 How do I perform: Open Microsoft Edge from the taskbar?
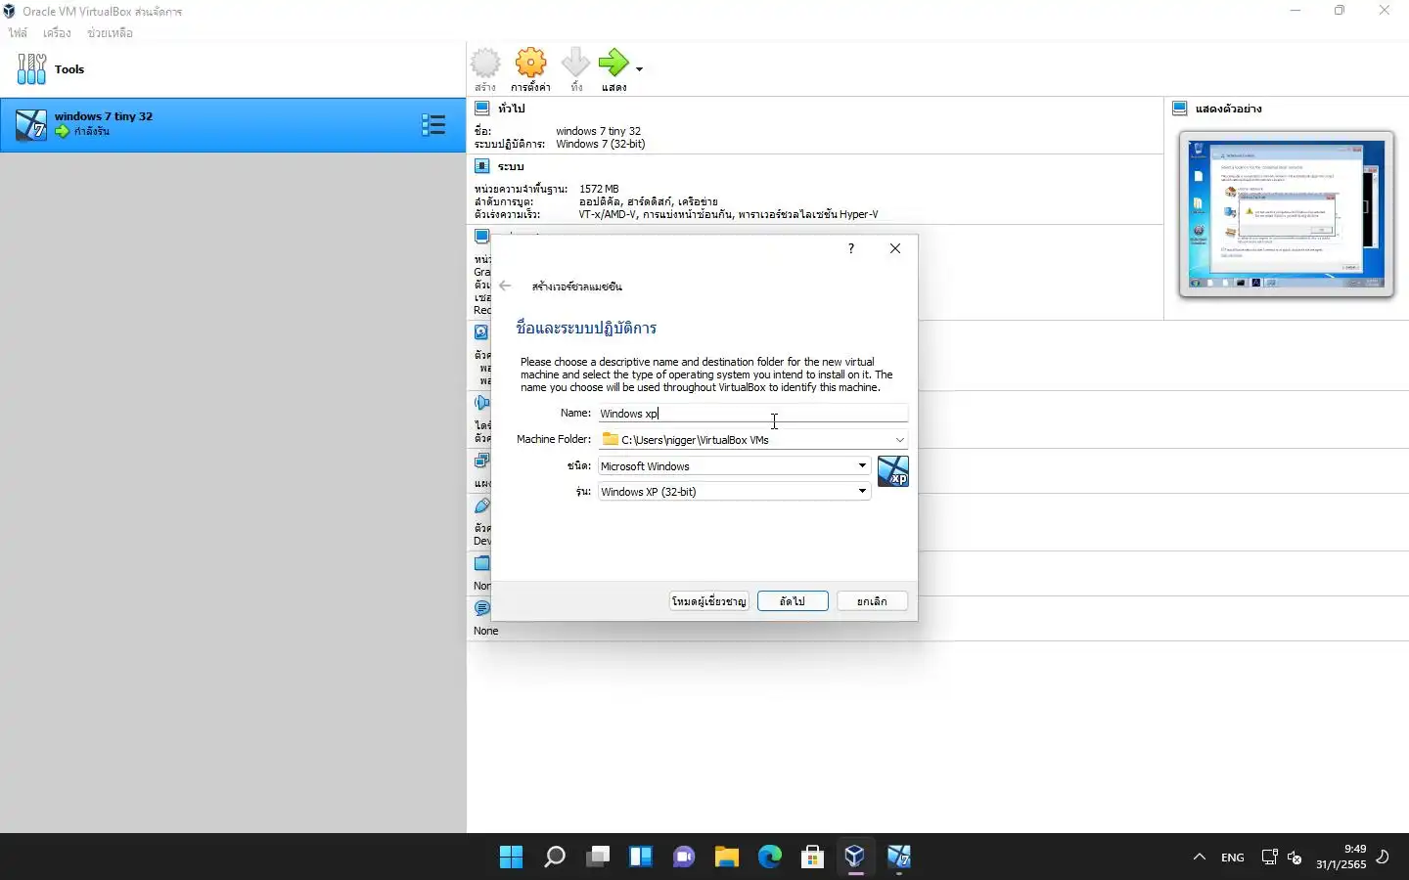pos(770,858)
